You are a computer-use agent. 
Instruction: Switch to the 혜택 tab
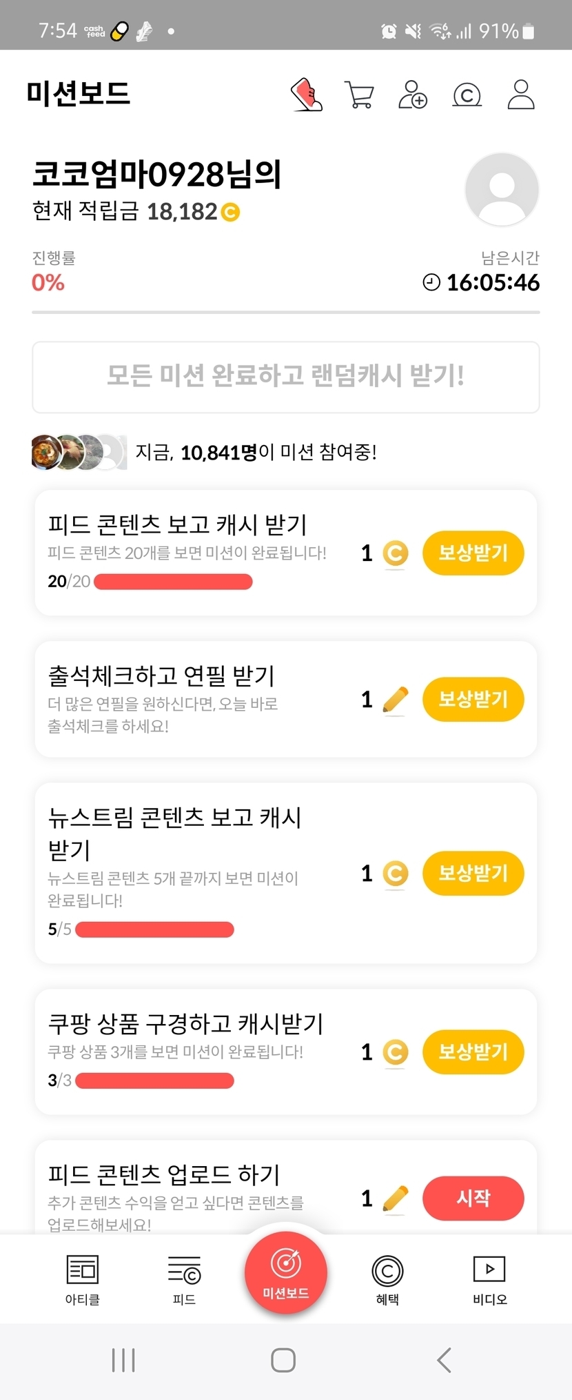click(387, 1279)
